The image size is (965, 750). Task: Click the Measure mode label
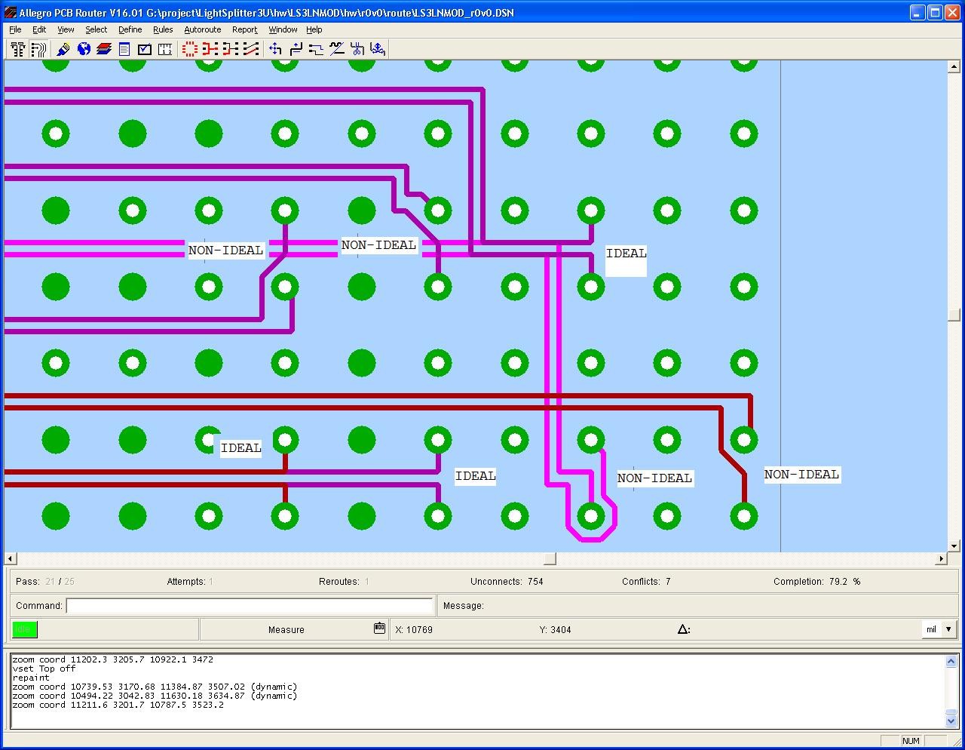286,629
